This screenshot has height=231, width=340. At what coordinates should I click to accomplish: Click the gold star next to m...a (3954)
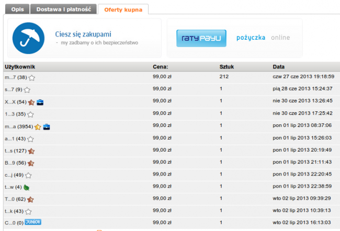(x=38, y=127)
